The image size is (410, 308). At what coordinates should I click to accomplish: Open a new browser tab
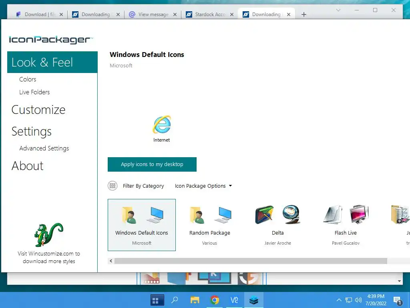(303, 15)
